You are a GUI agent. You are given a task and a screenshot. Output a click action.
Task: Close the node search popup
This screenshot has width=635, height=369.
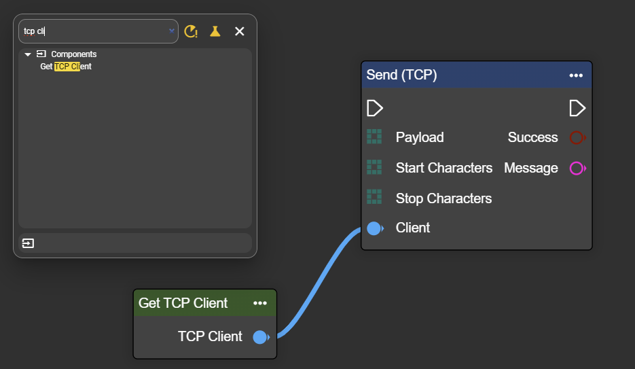coord(239,31)
